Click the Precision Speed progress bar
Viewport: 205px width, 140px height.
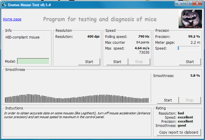(189, 48)
